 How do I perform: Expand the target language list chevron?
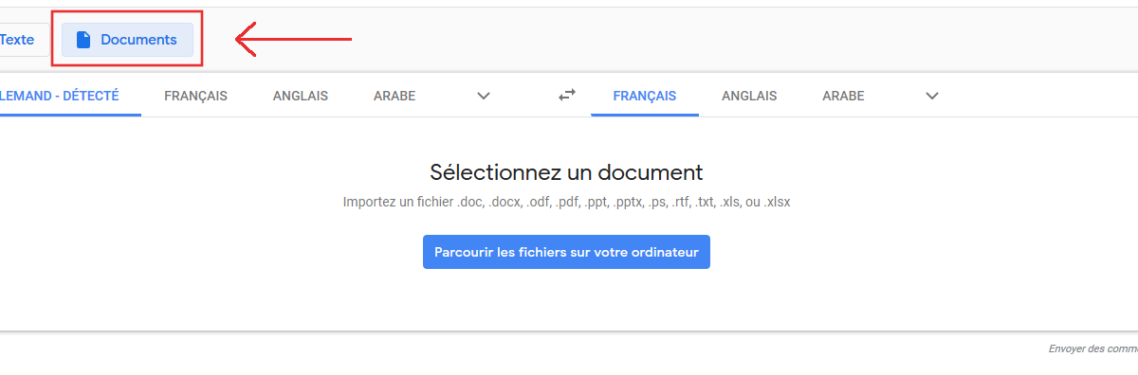pyautogui.click(x=932, y=96)
